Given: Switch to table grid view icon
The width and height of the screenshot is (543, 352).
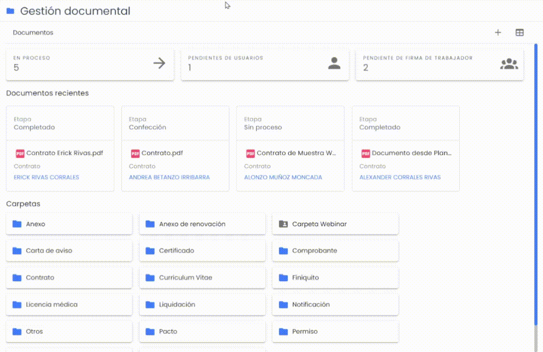Looking at the screenshot, I should [x=519, y=32].
